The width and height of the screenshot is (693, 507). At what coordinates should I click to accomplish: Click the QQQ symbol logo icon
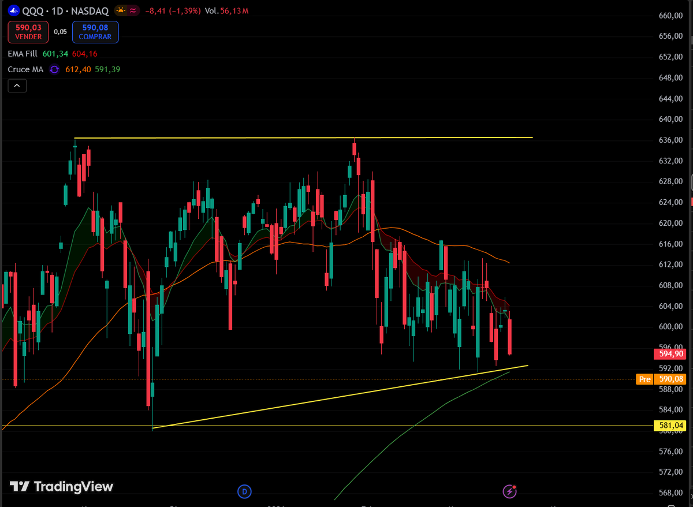(13, 10)
